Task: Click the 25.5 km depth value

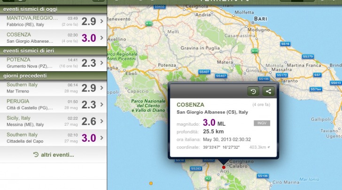Action: pos(213,131)
